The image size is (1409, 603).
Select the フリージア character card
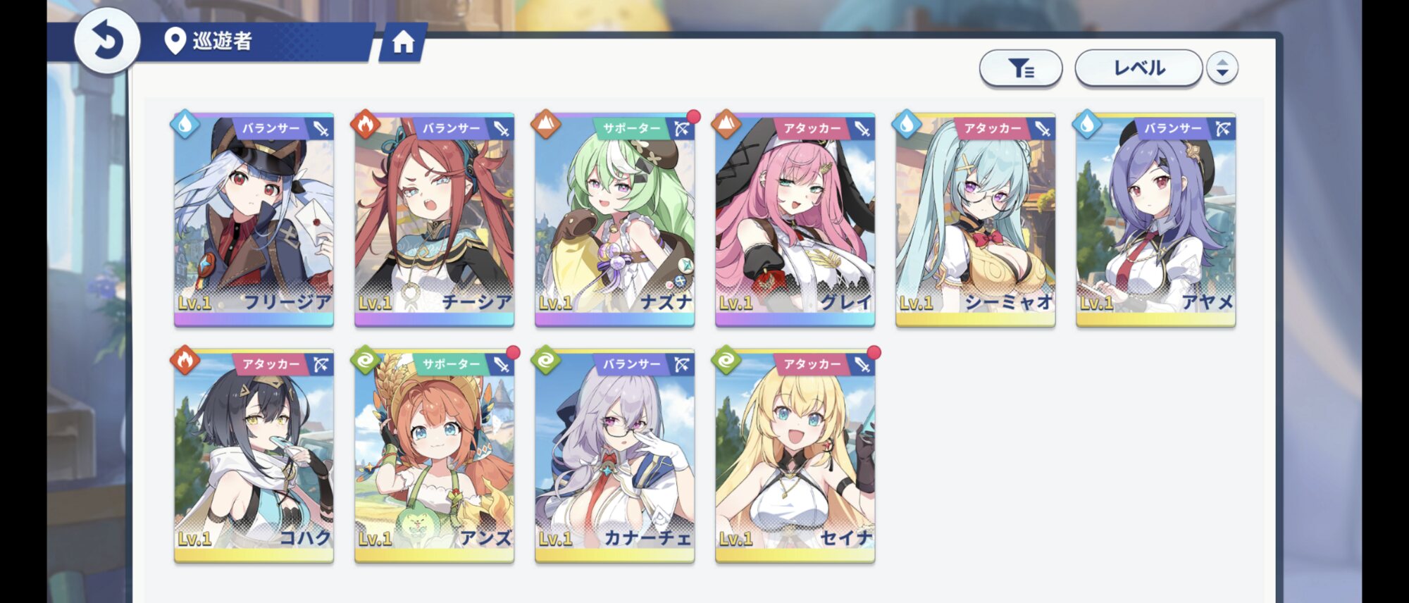click(x=254, y=219)
